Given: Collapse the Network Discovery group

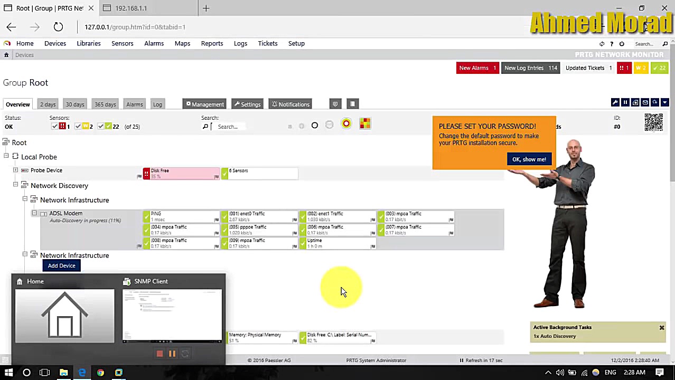Looking at the screenshot, I should click(x=15, y=185).
